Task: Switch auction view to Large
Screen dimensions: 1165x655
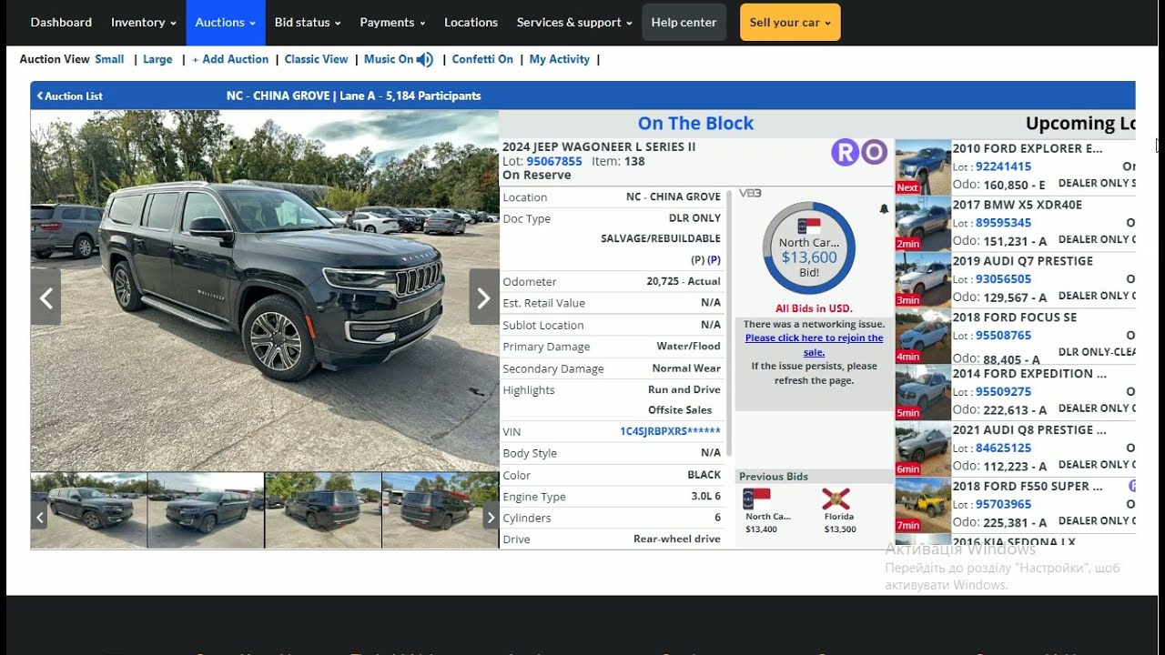Action: (x=157, y=59)
